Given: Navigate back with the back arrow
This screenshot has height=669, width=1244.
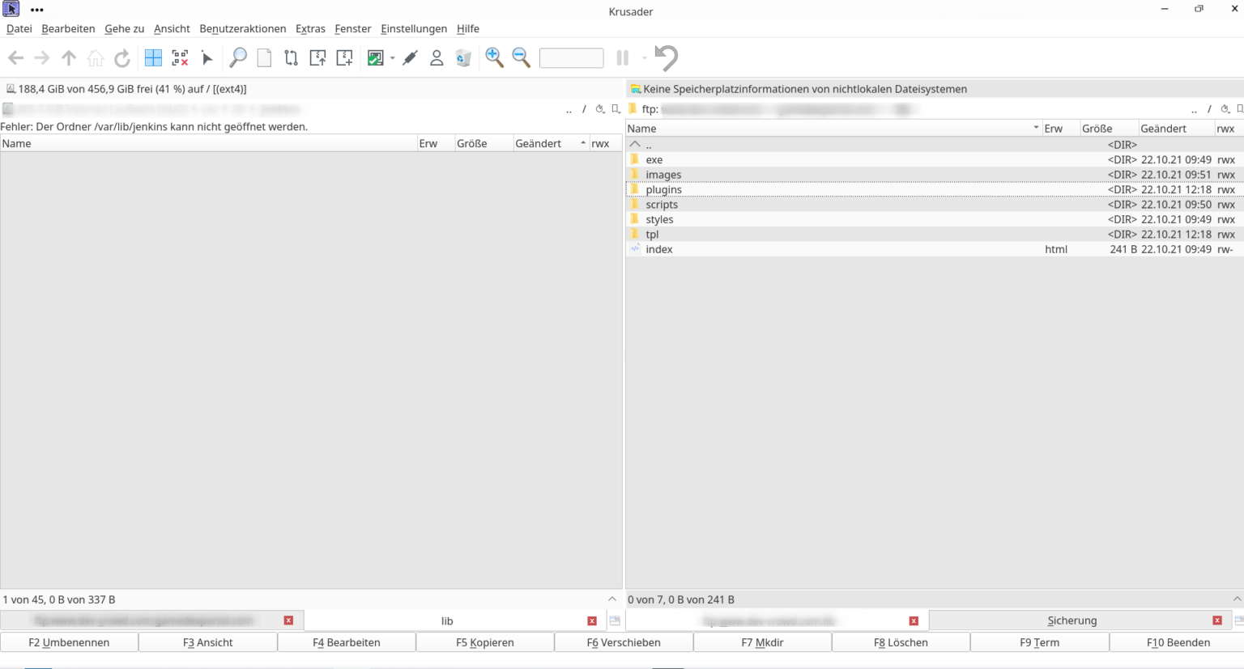Looking at the screenshot, I should (x=15, y=57).
